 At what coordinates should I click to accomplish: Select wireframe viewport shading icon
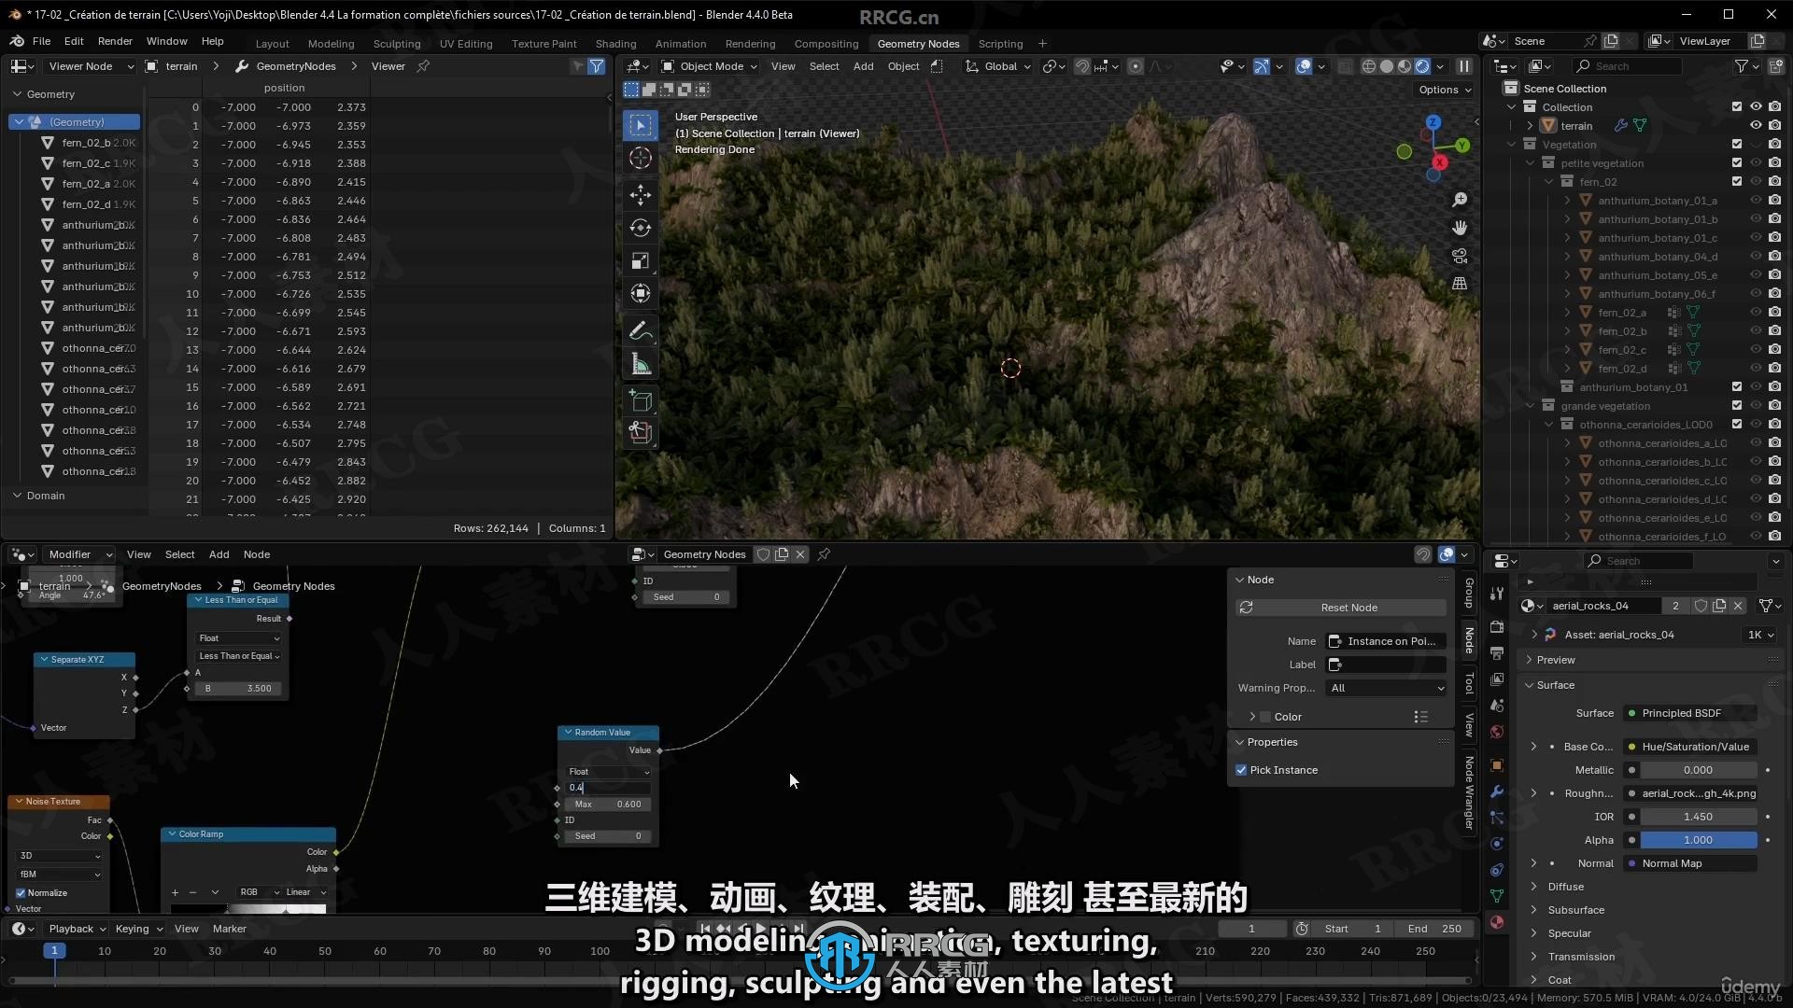pos(1369,66)
